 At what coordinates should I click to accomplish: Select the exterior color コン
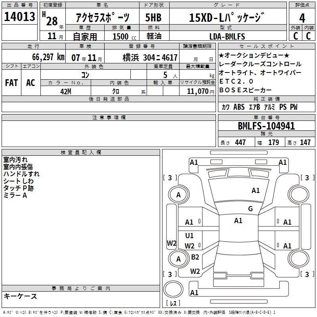coord(85,75)
